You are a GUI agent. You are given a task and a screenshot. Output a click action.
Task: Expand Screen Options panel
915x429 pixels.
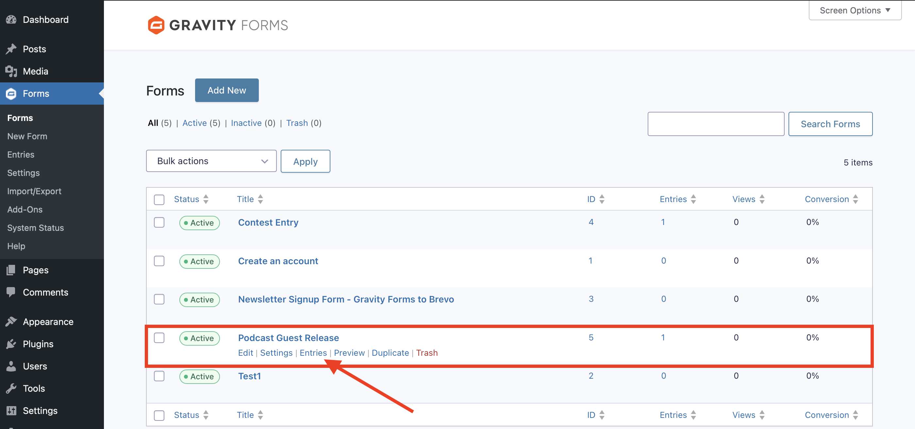coord(855,10)
